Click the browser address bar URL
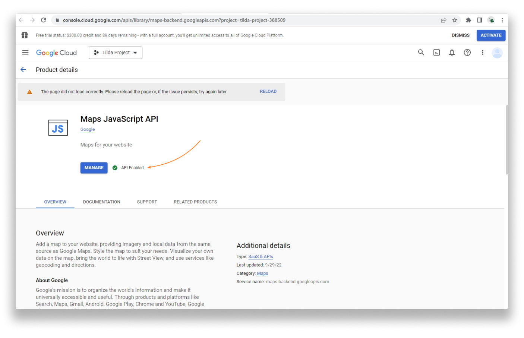The image size is (524, 338). [x=174, y=20]
